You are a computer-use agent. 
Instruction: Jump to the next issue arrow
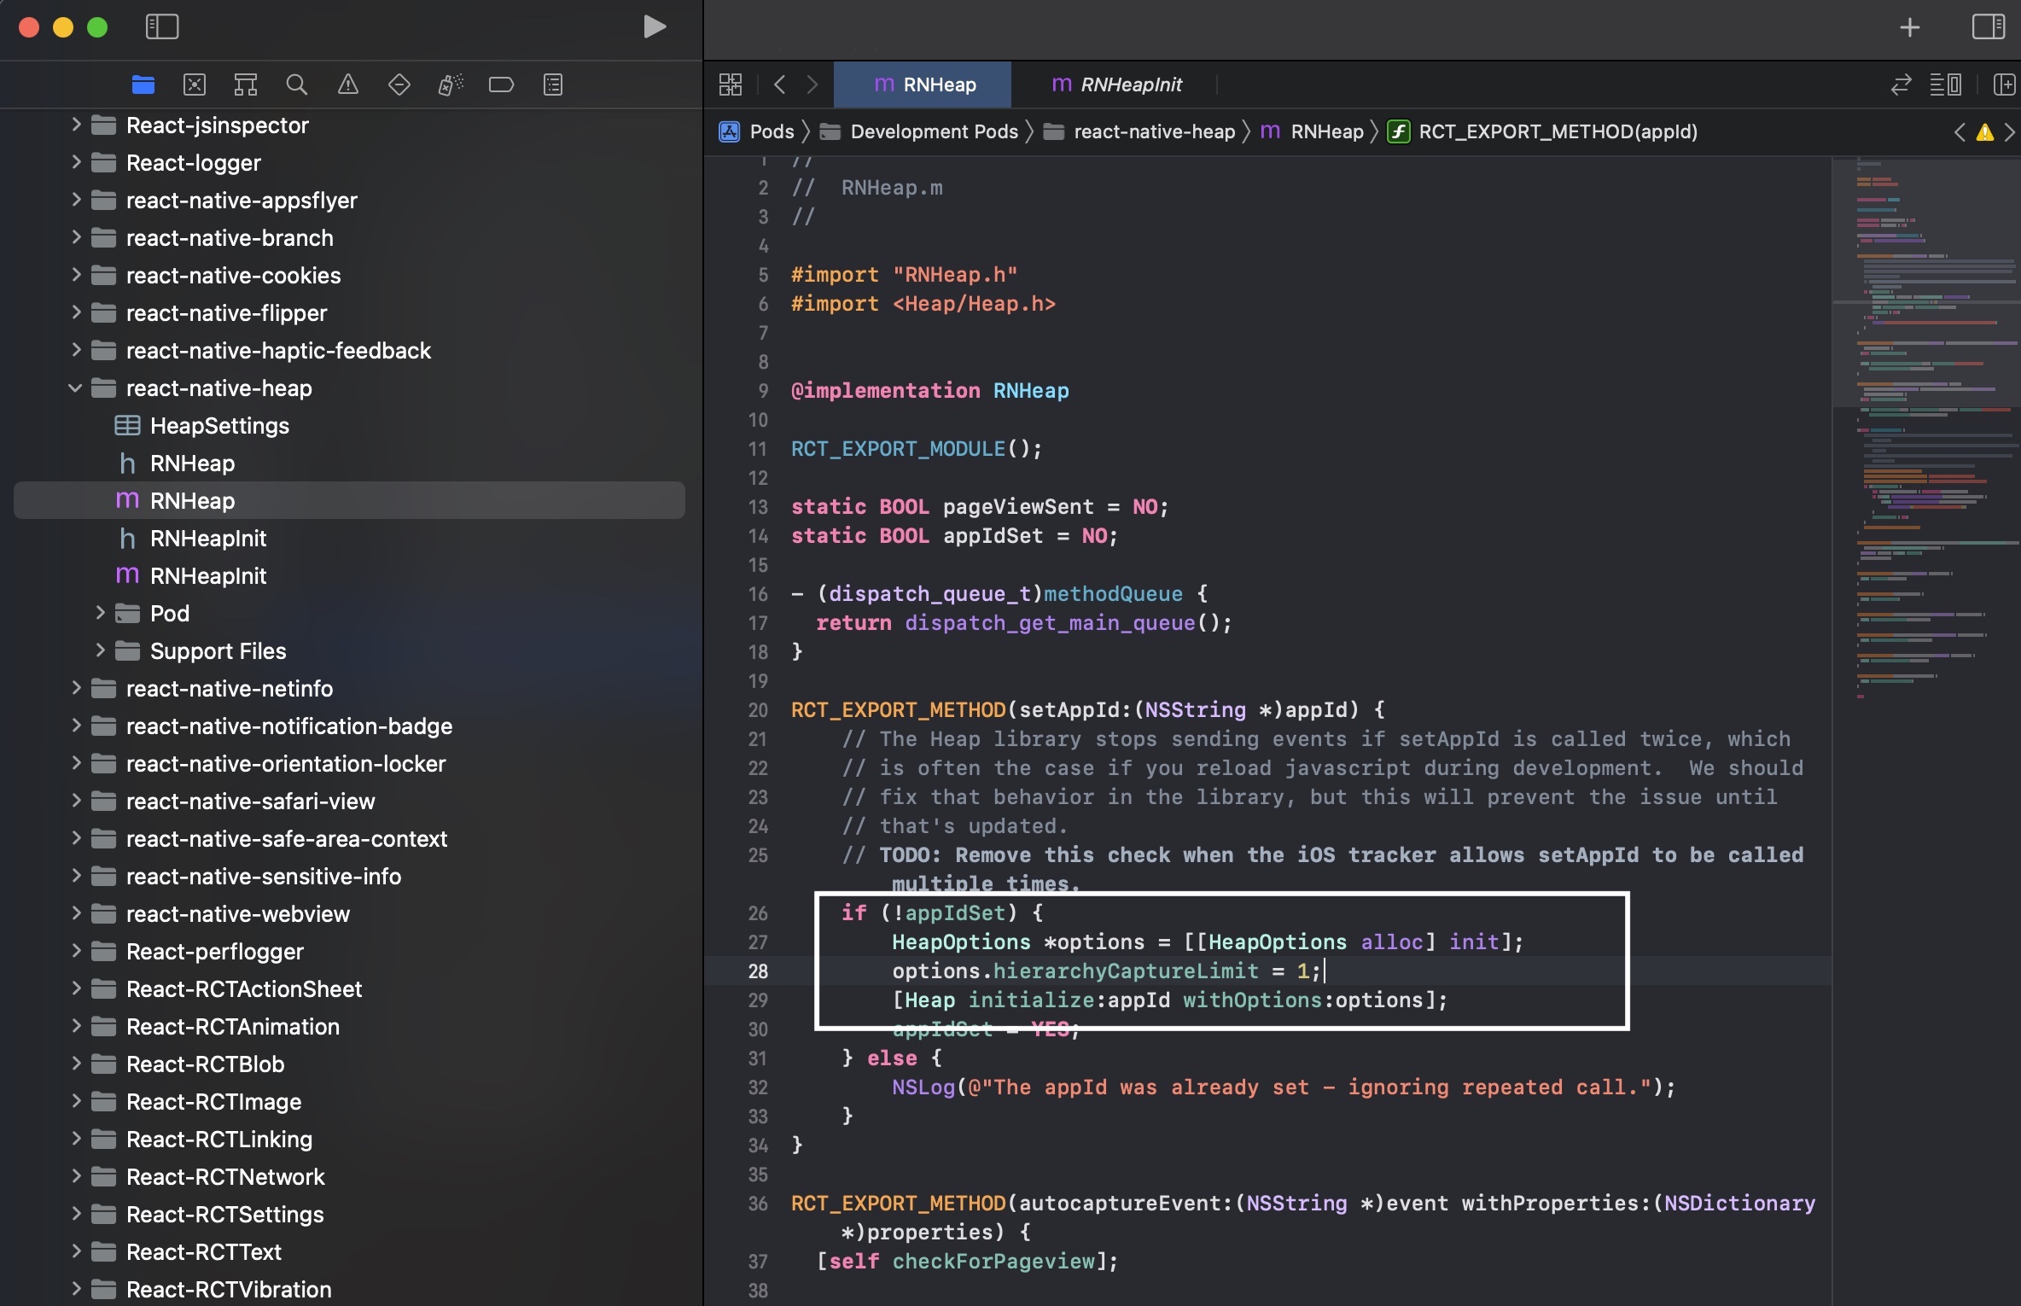coord(2009,132)
